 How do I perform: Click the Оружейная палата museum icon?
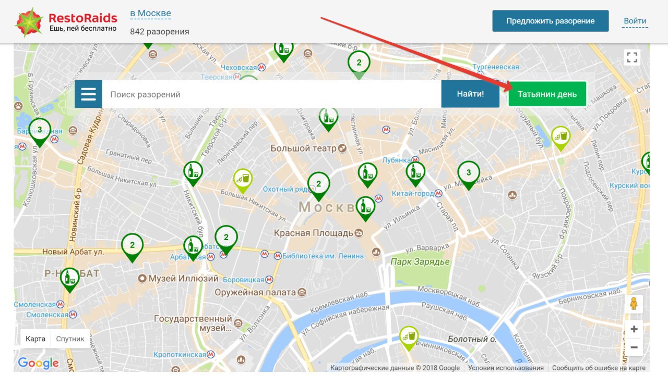tap(302, 293)
